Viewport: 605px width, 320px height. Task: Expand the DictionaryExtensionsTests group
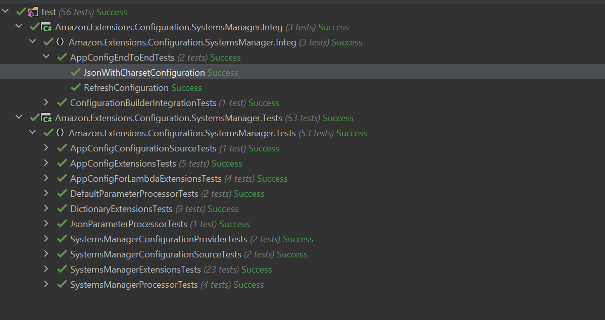pos(46,208)
